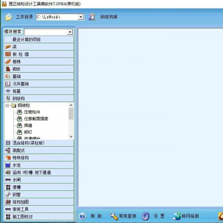223x223 pixels.
Task: Select 任意截面强度 tree item
Action: (36, 119)
